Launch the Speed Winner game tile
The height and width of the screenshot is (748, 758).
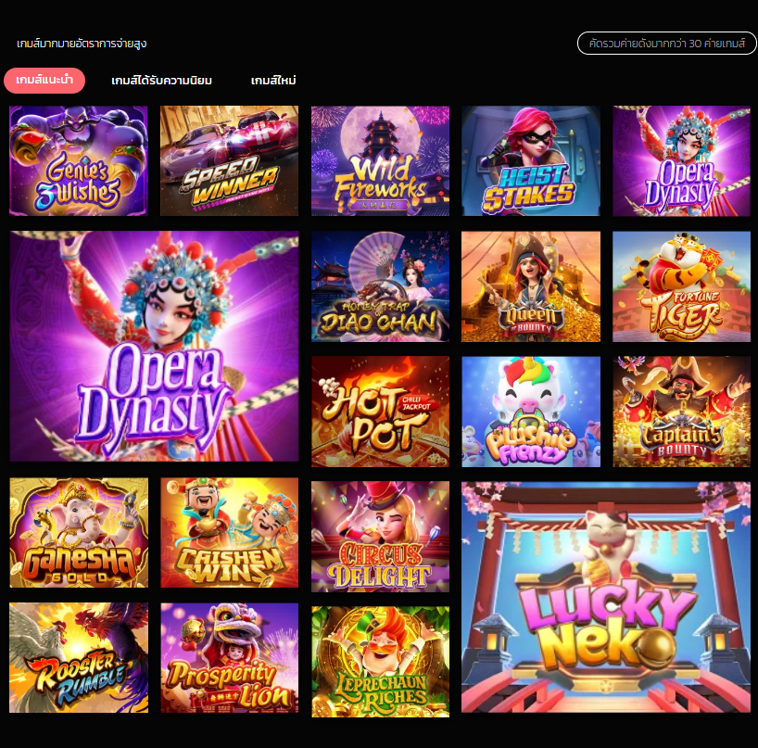229,160
